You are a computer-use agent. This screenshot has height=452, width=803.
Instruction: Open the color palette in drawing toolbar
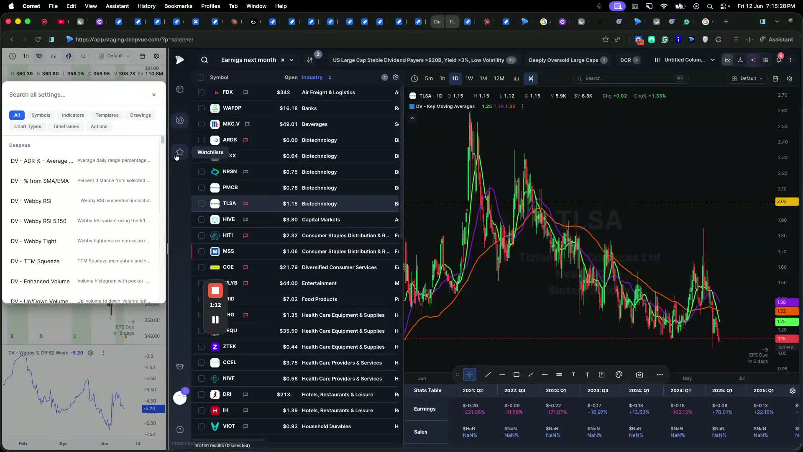point(619,375)
